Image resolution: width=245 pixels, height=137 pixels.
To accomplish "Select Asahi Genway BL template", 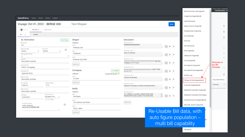I will (x=190, y=21).
